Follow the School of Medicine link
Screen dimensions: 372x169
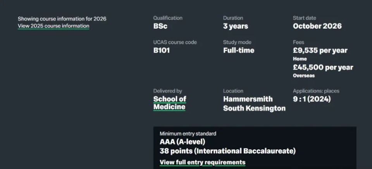(170, 103)
